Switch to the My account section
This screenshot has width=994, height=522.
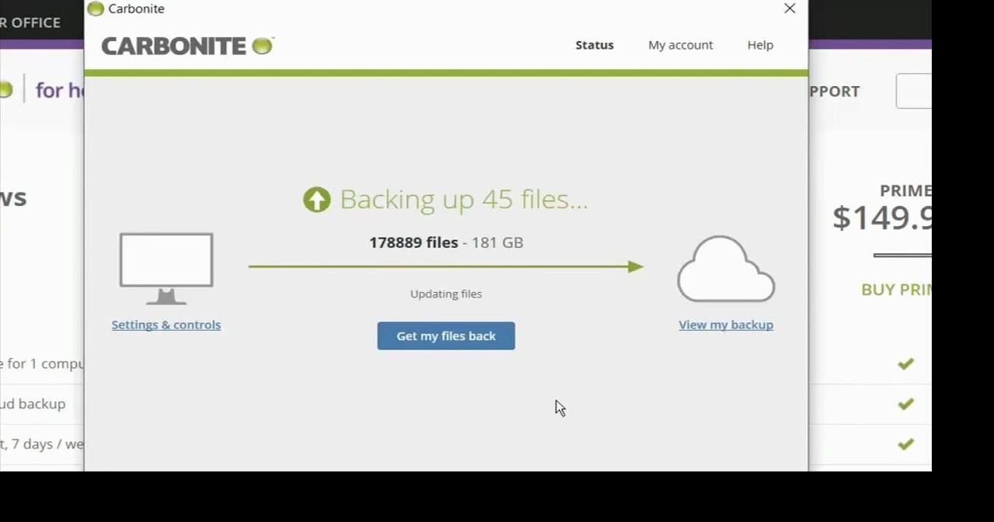click(x=680, y=45)
